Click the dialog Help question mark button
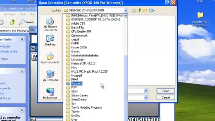The width and height of the screenshot is (215, 121). coord(168,3)
